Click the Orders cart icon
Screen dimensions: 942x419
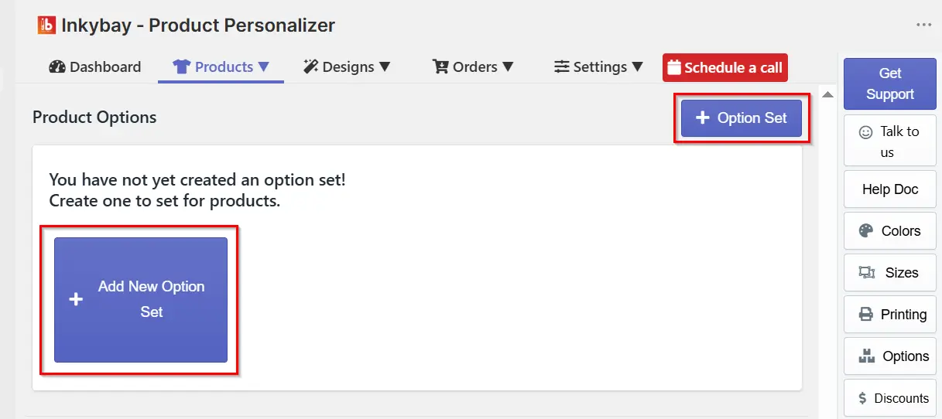441,66
